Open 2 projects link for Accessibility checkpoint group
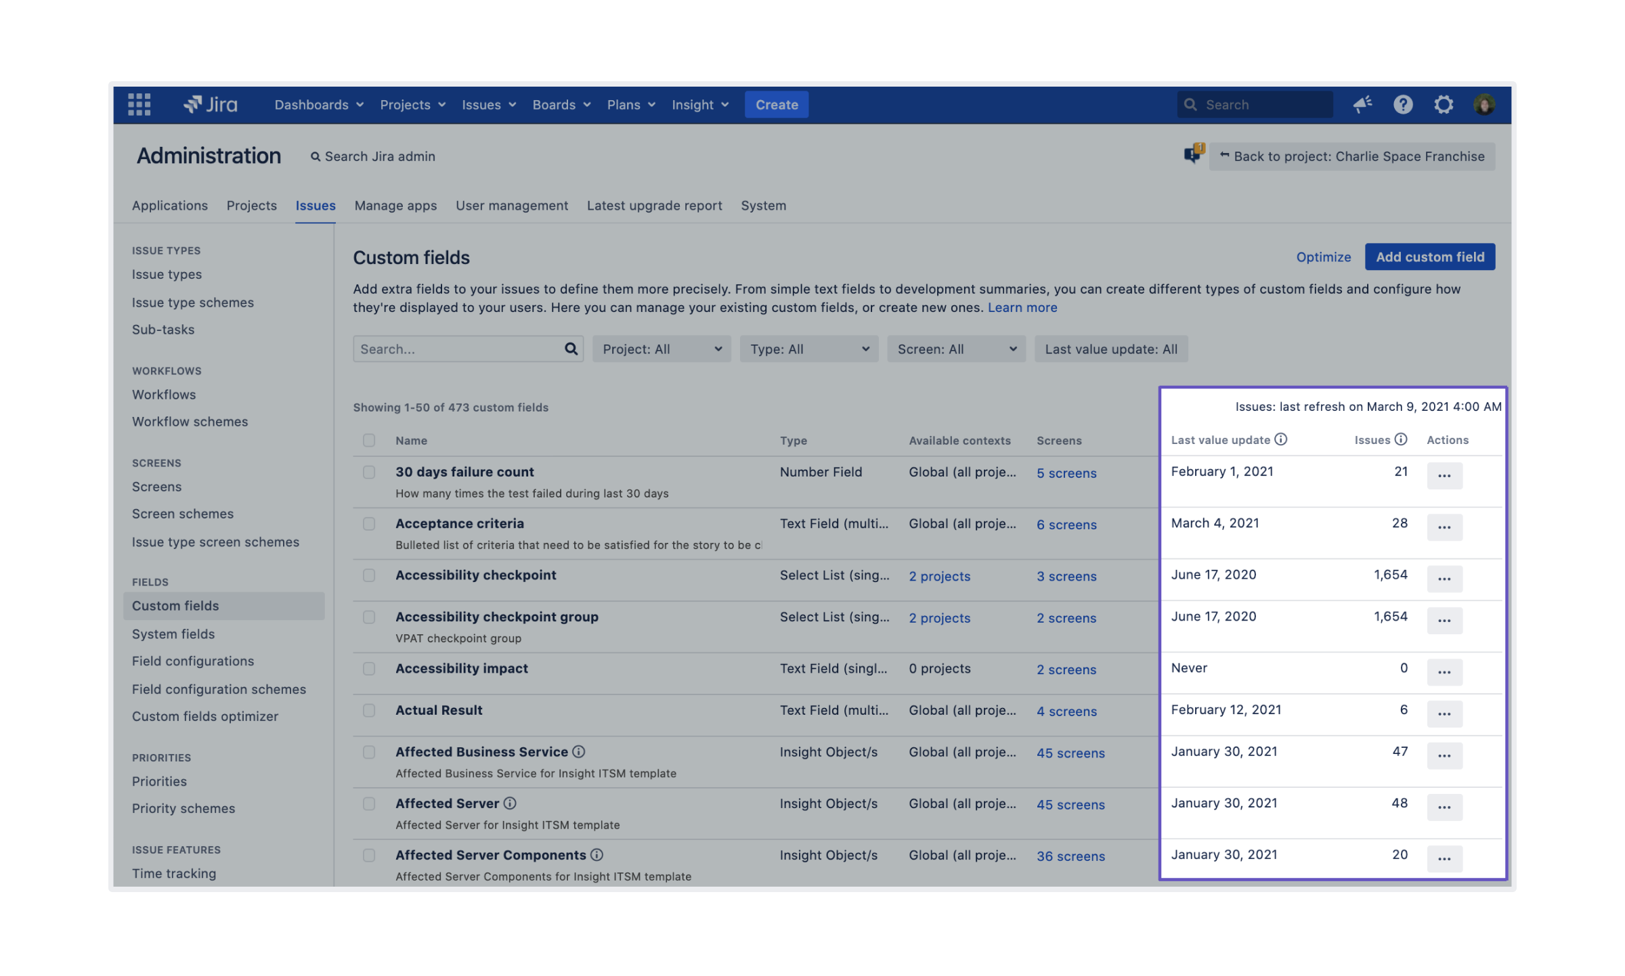The height and width of the screenshot is (976, 1625). coord(939,617)
